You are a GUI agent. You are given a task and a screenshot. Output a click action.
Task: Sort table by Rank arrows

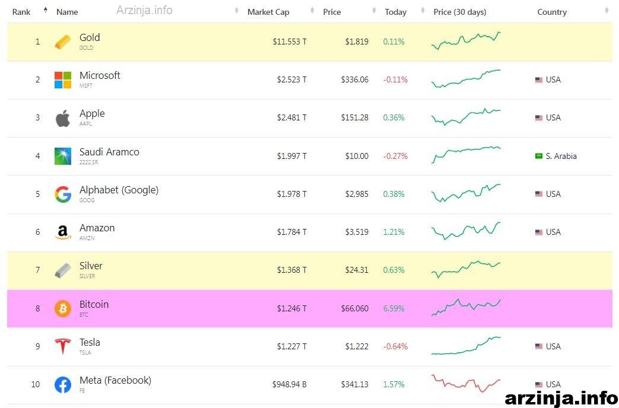coord(45,10)
